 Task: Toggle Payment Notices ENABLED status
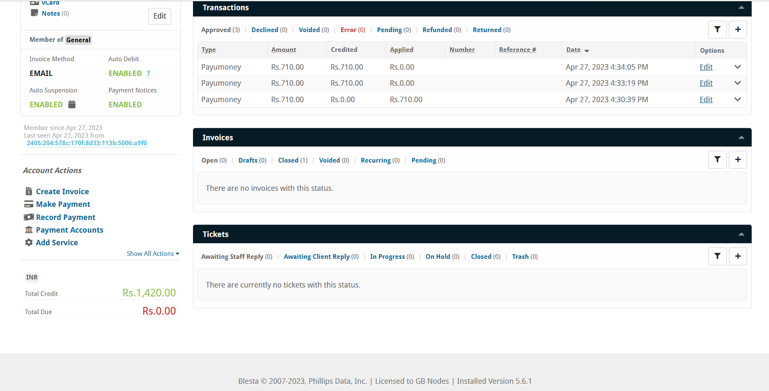[125, 105]
